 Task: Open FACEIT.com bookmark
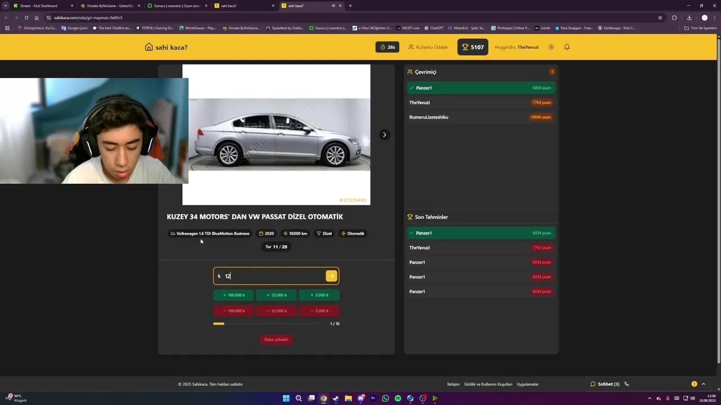click(406, 28)
